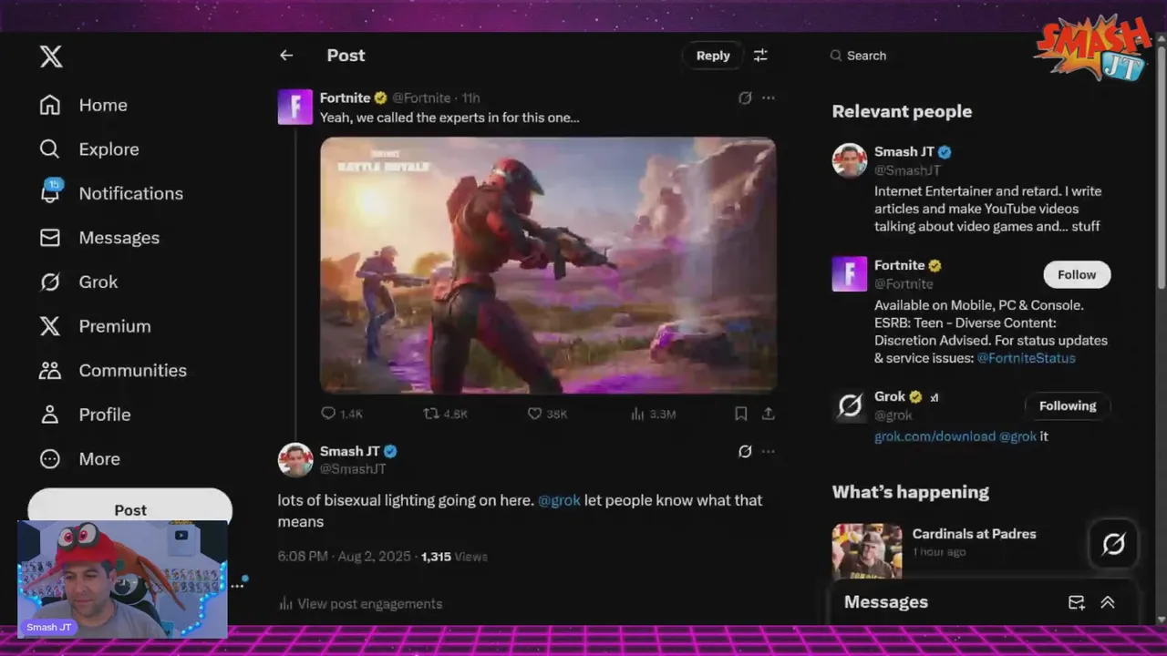
Task: Click Grok avatar in Relevant people
Action: 850,405
